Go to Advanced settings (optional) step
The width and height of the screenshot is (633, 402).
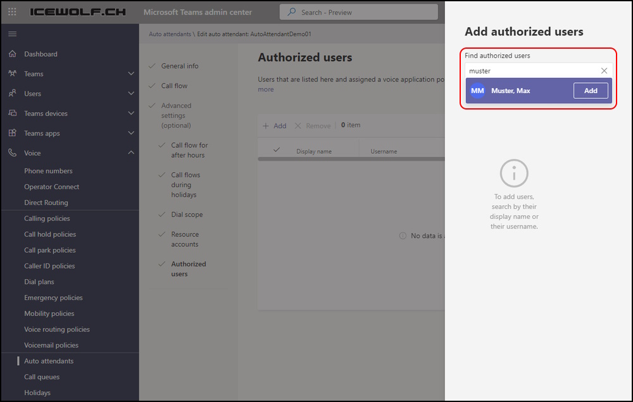[177, 115]
